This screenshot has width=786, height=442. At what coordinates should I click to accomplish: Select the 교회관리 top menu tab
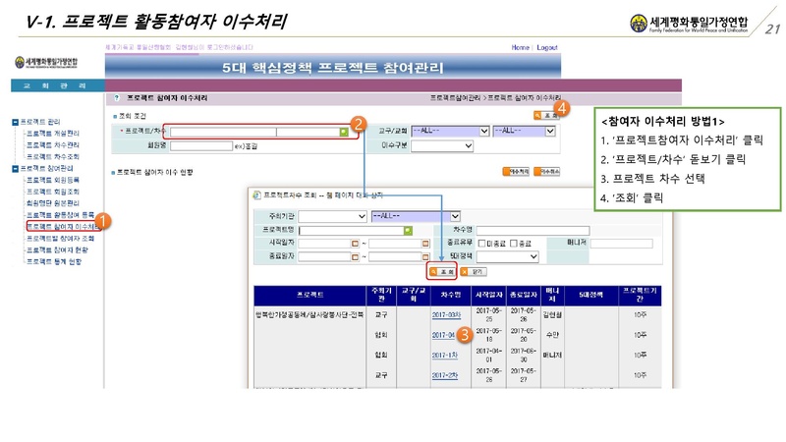point(57,85)
